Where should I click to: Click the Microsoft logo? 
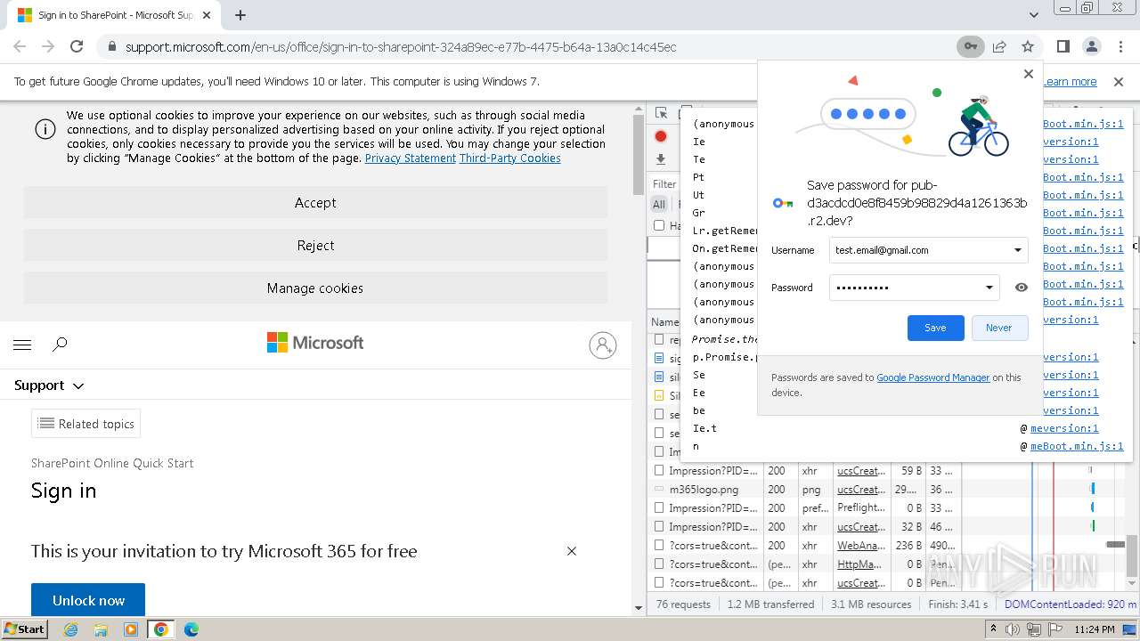[x=315, y=343]
